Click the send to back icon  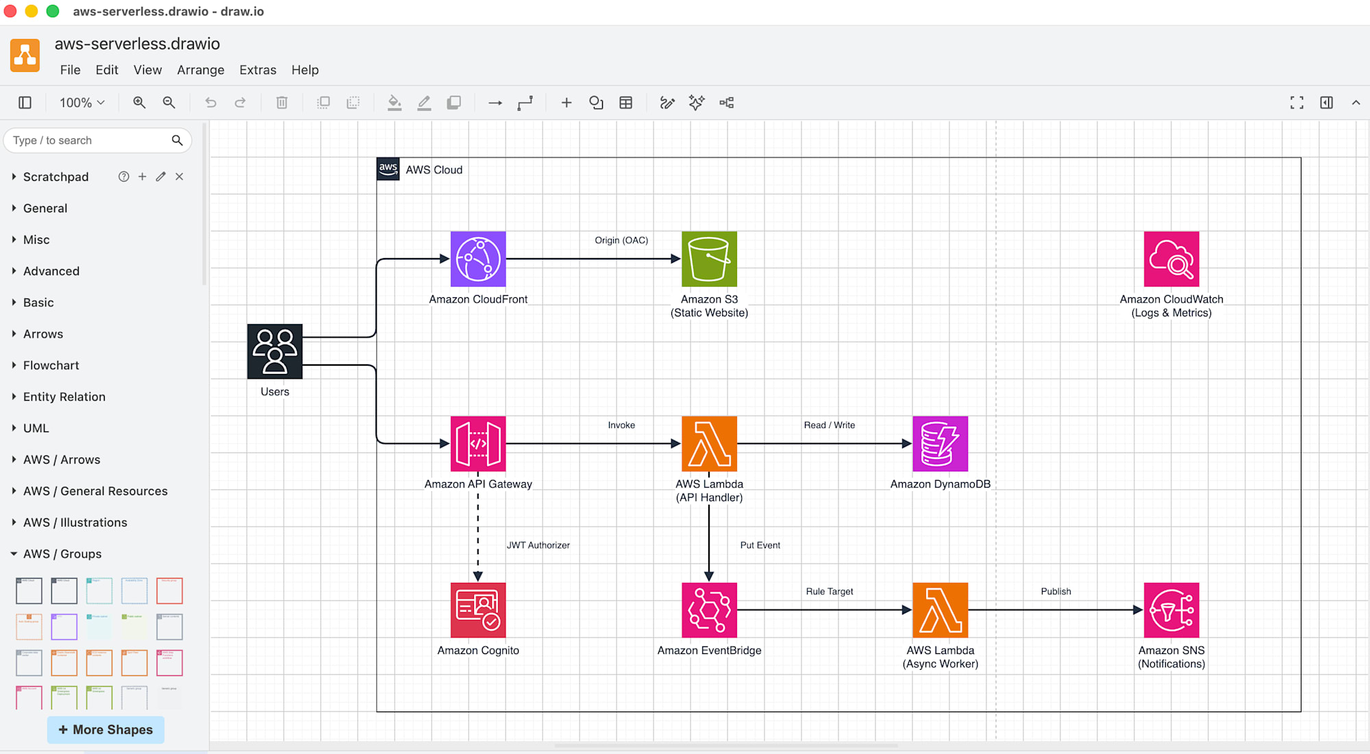tap(353, 103)
